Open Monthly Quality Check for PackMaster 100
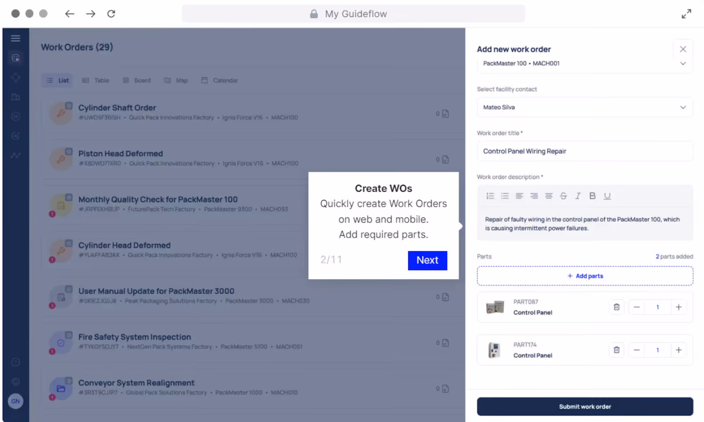The height and width of the screenshot is (422, 704). 158,199
